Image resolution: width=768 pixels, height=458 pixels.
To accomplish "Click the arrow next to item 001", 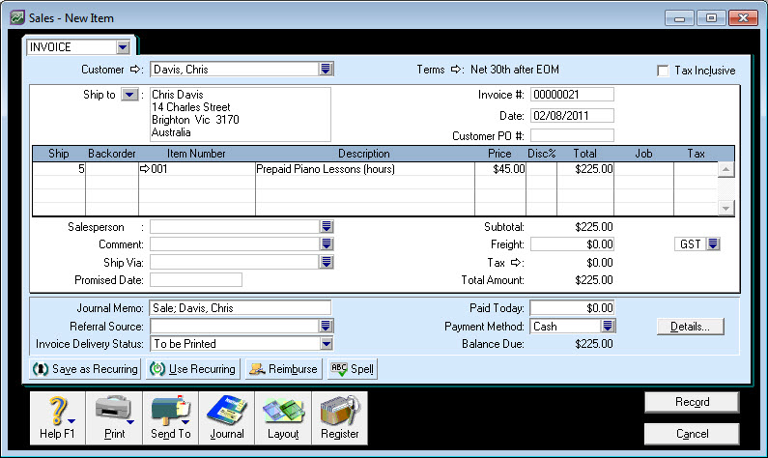I will (x=145, y=169).
